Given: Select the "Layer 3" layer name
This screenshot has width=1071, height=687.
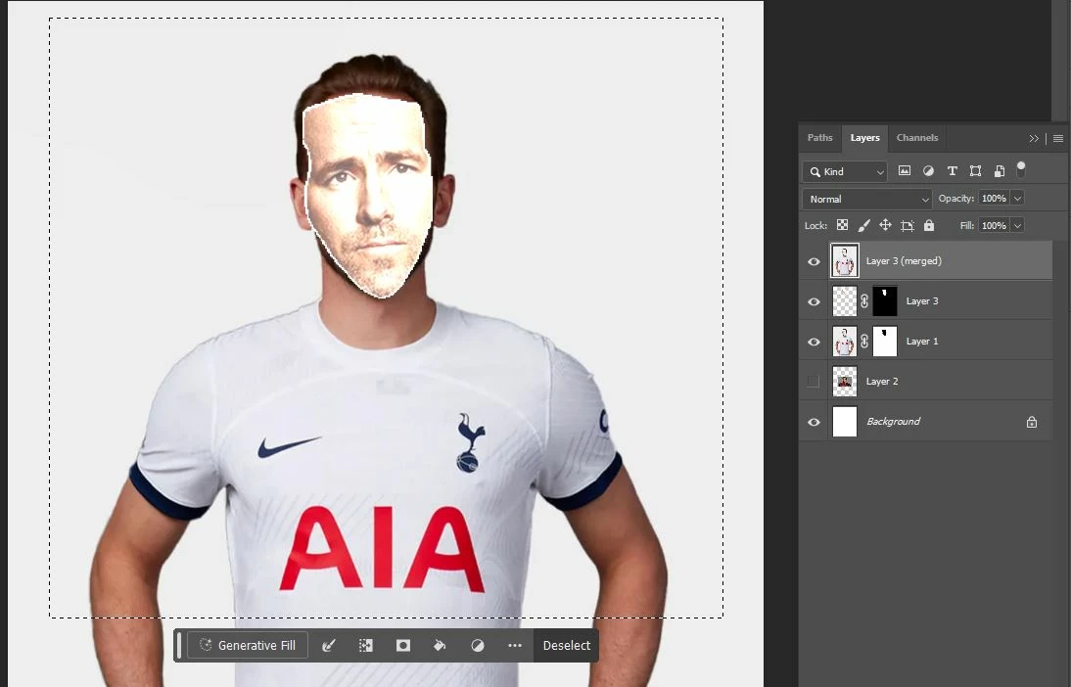Looking at the screenshot, I should pos(922,301).
